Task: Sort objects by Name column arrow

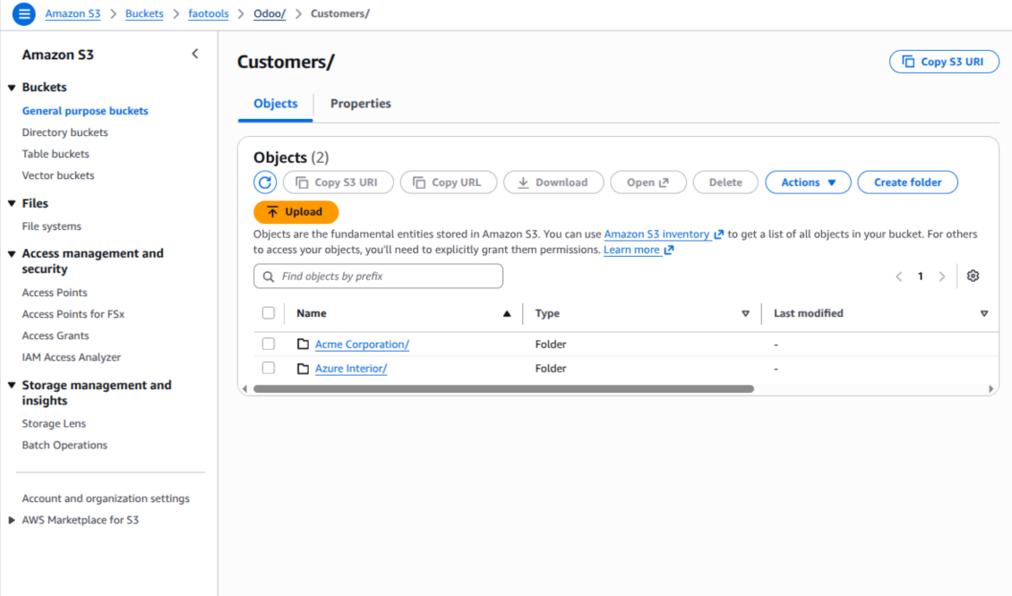Action: (x=507, y=313)
